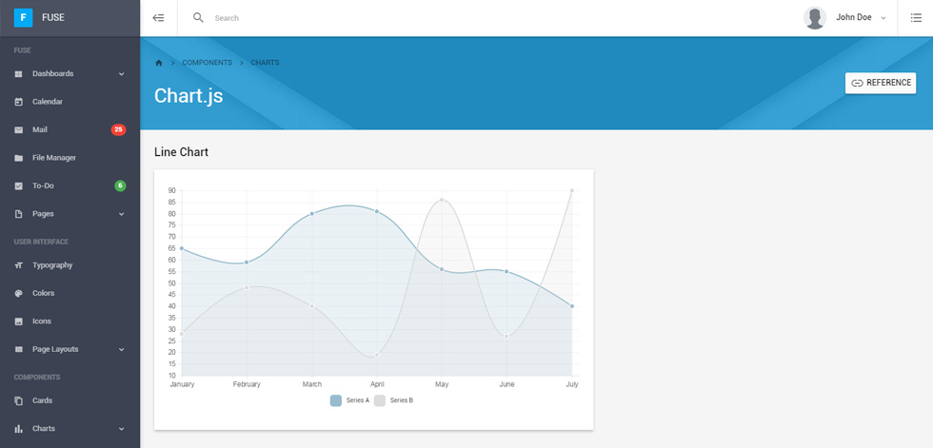The image size is (933, 448).
Task: Click the To-Do checkbox icon in the sidebar
Action: (x=18, y=186)
